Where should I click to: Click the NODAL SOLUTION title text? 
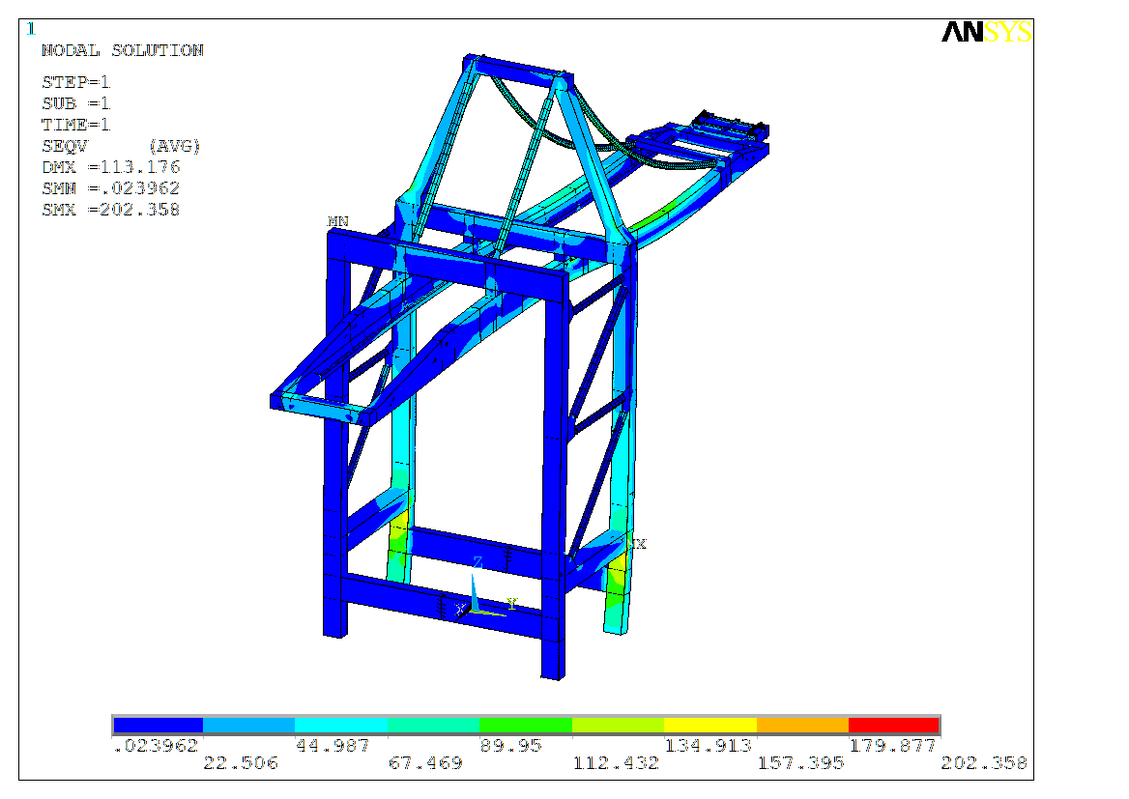click(x=123, y=50)
